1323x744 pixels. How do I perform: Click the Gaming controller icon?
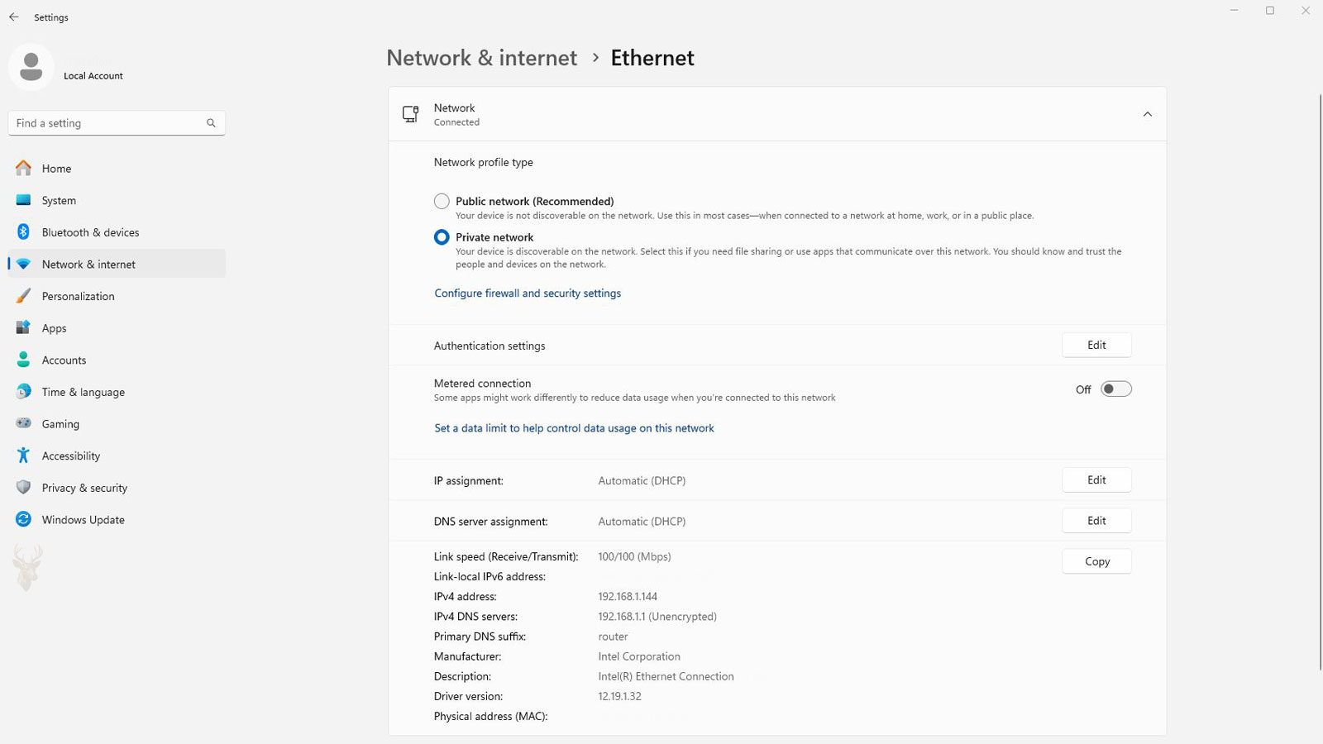tap(23, 423)
